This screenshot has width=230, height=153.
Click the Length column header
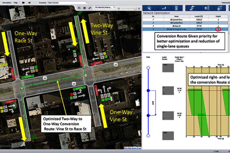[199, 16]
